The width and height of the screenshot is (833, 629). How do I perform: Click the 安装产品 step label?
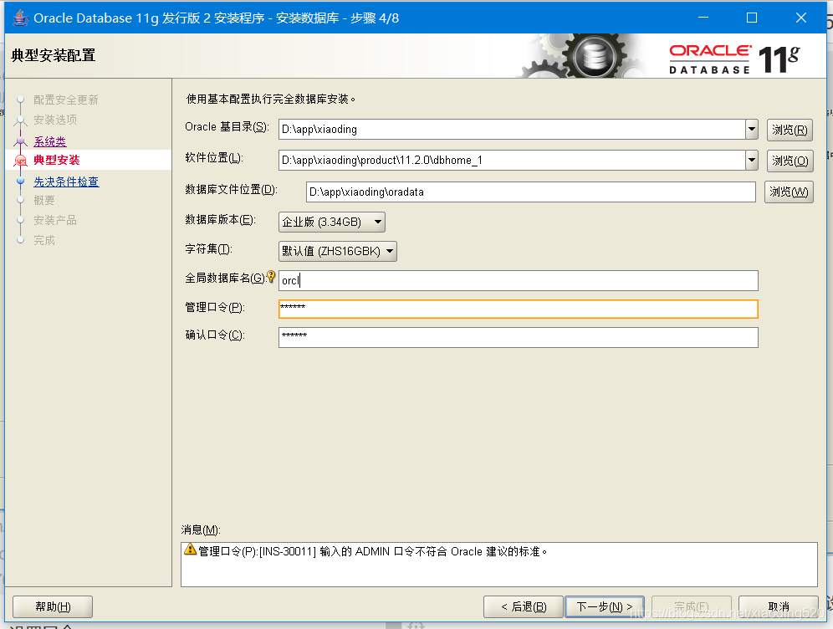[55, 221]
